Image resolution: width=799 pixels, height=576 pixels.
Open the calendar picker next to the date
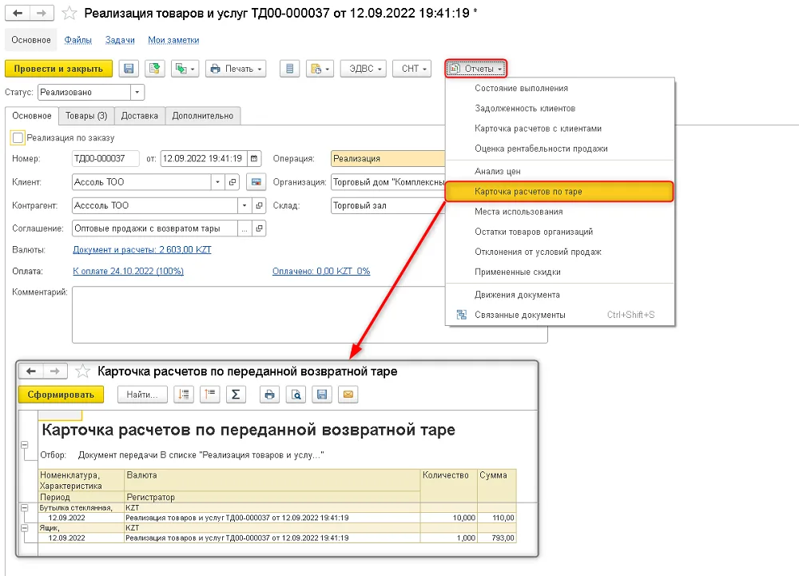click(254, 158)
